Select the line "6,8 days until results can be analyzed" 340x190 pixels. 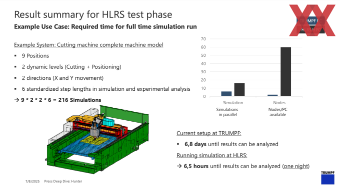231,144
